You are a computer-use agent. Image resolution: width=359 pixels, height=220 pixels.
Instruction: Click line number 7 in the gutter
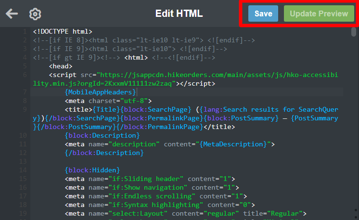tap(25, 92)
